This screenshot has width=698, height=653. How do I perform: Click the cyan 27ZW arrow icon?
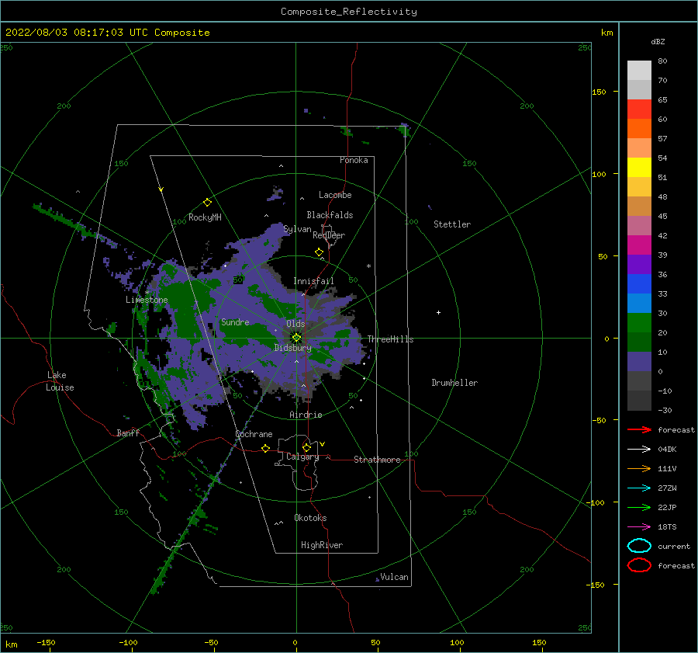click(639, 488)
